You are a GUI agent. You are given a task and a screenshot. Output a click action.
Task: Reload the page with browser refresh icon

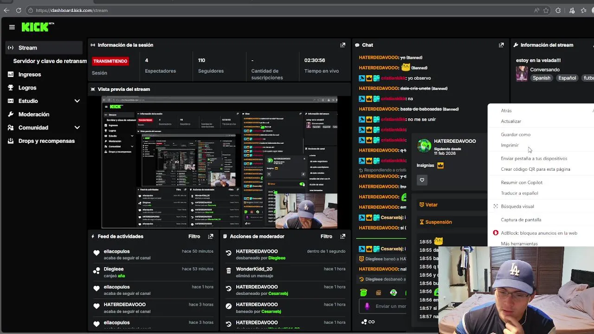[x=19, y=10]
